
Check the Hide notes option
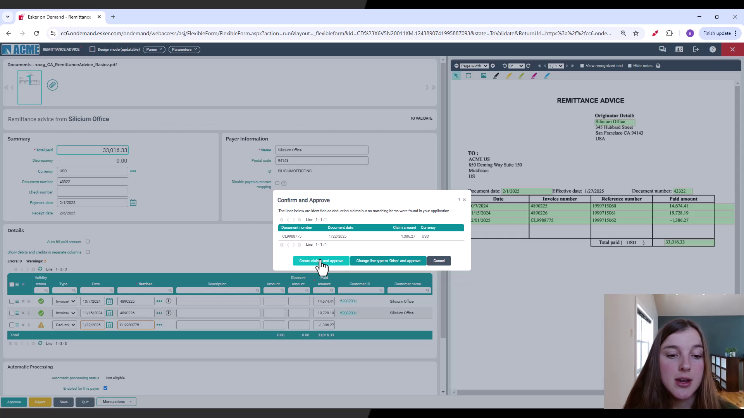(x=629, y=66)
